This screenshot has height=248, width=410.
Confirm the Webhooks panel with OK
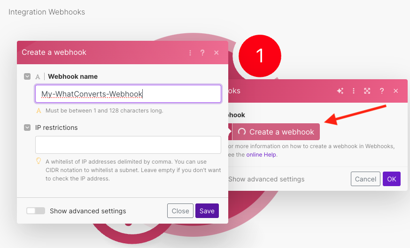tap(391, 179)
